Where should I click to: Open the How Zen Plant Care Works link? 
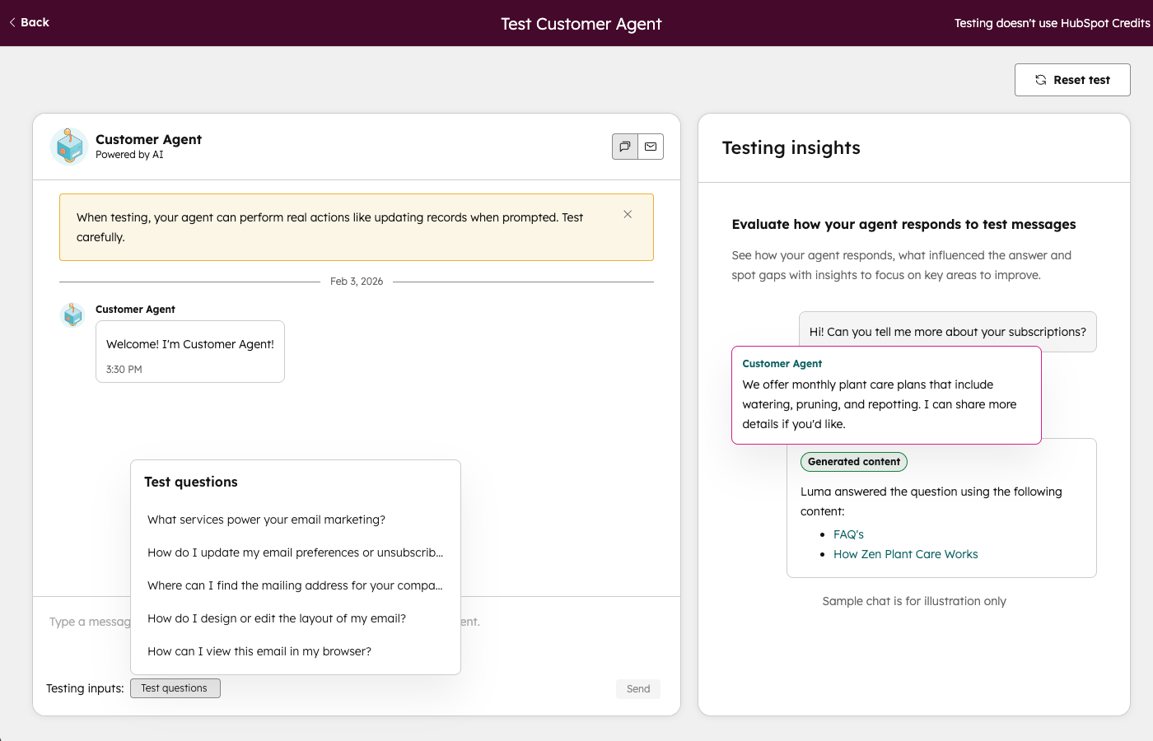(x=905, y=554)
